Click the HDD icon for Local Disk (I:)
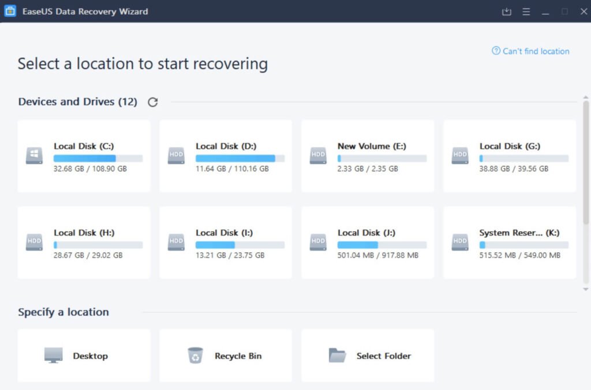 [x=176, y=242]
